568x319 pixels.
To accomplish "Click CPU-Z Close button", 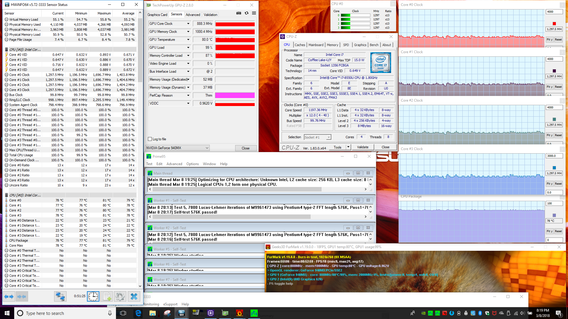I will pyautogui.click(x=385, y=147).
